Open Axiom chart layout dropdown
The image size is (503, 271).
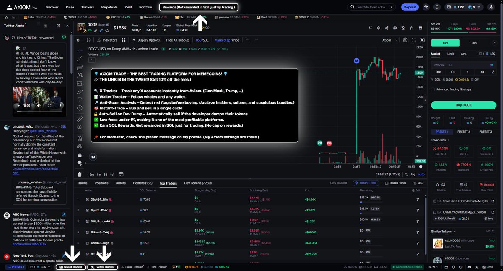(389, 40)
